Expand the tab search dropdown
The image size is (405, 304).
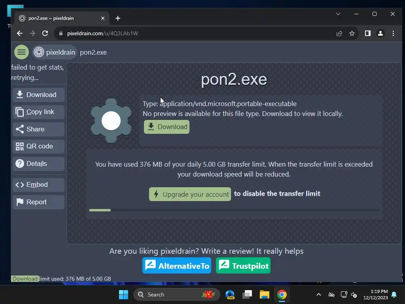[x=338, y=14]
